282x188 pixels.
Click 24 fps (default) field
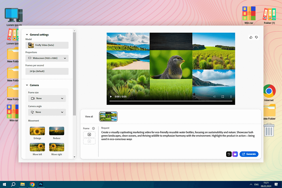click(47, 71)
